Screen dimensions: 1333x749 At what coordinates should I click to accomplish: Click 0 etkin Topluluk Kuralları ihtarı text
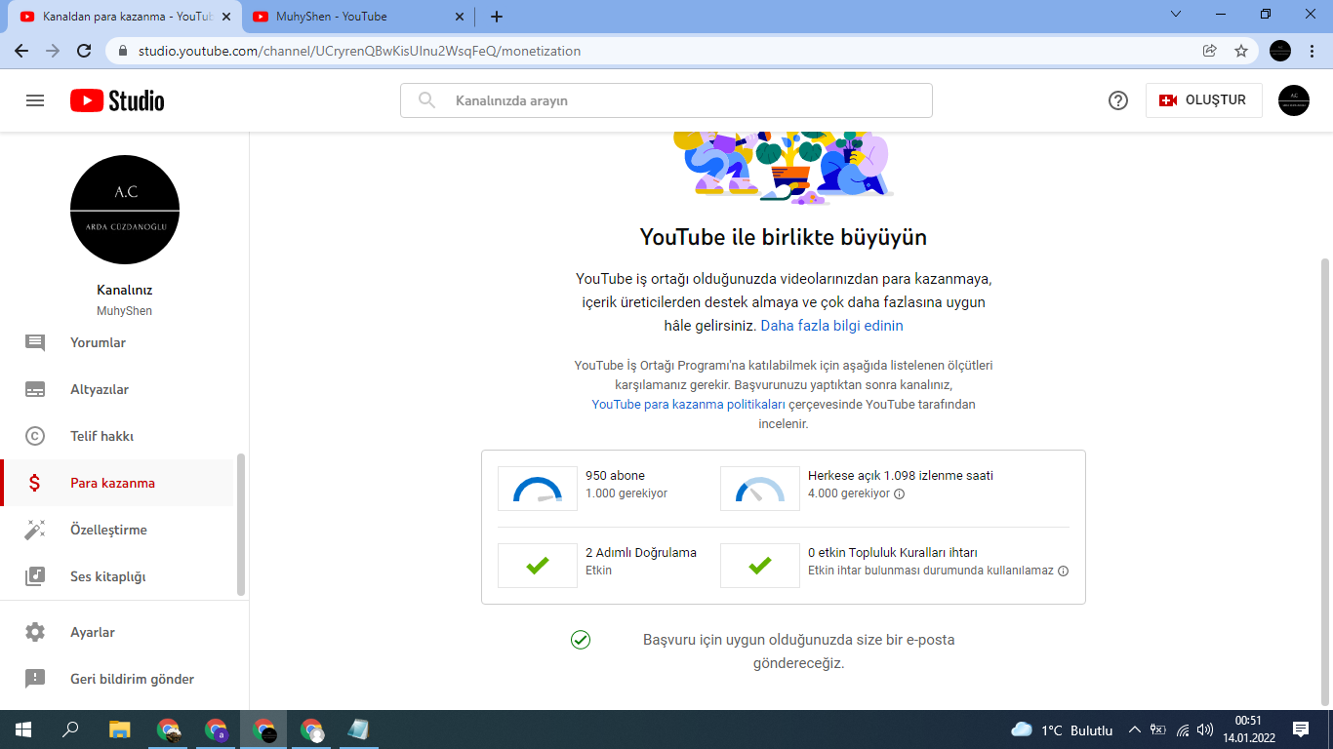pos(893,553)
